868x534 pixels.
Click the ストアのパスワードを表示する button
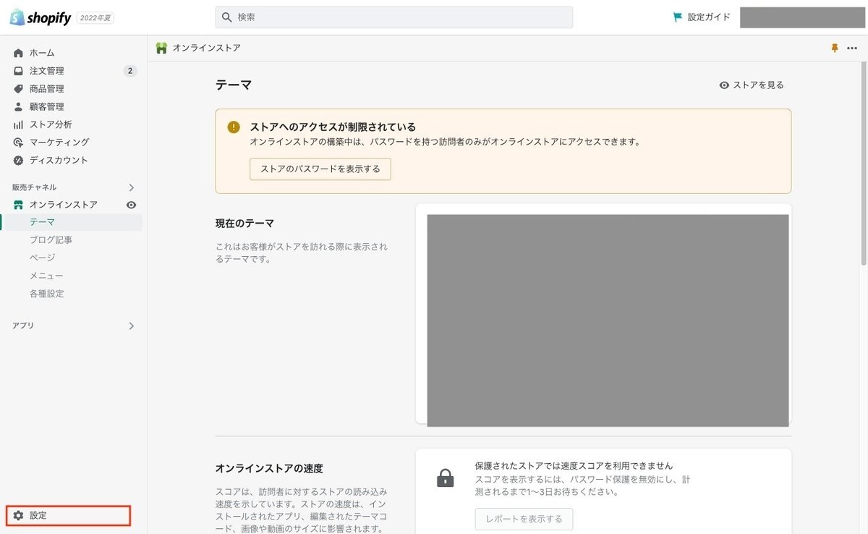320,169
